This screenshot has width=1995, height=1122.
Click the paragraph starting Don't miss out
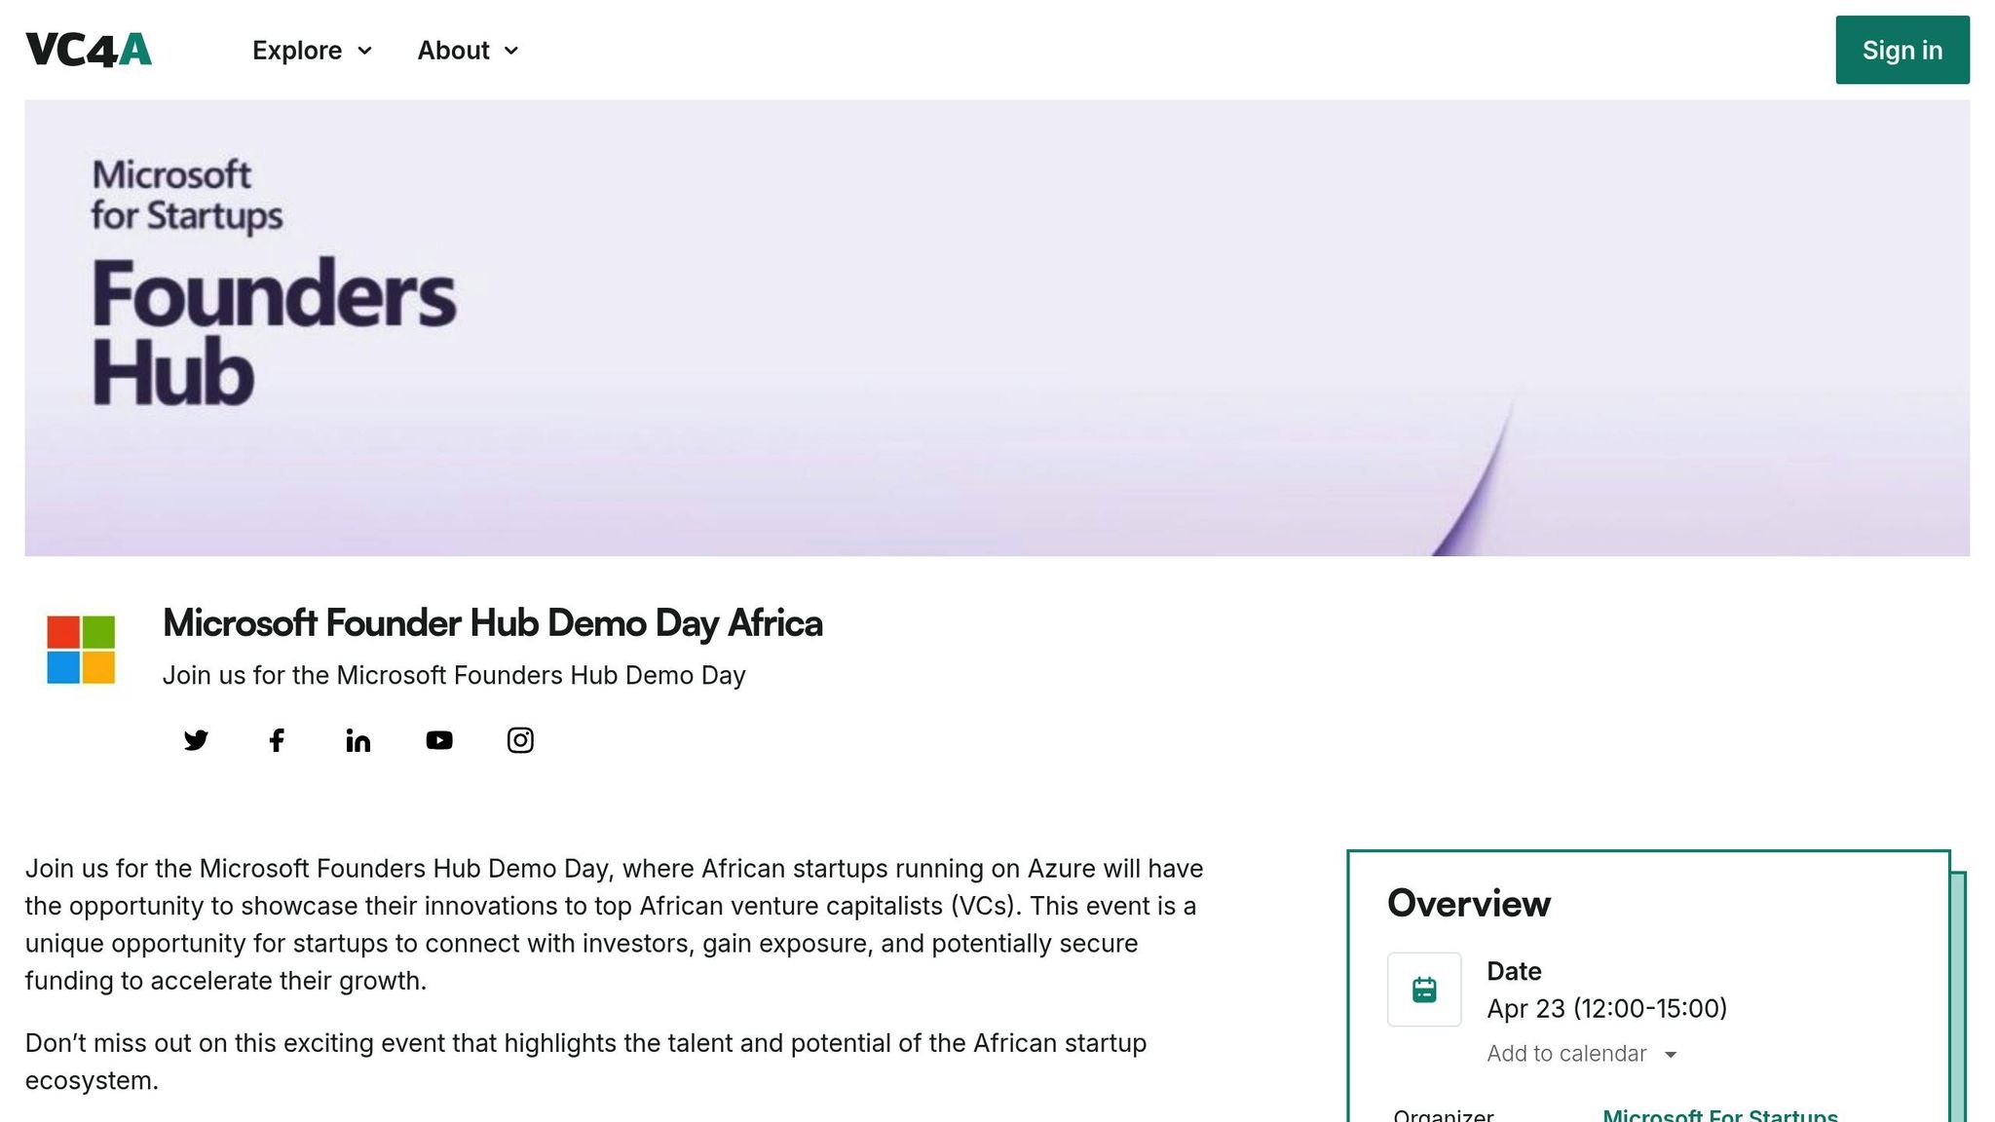click(x=585, y=1062)
